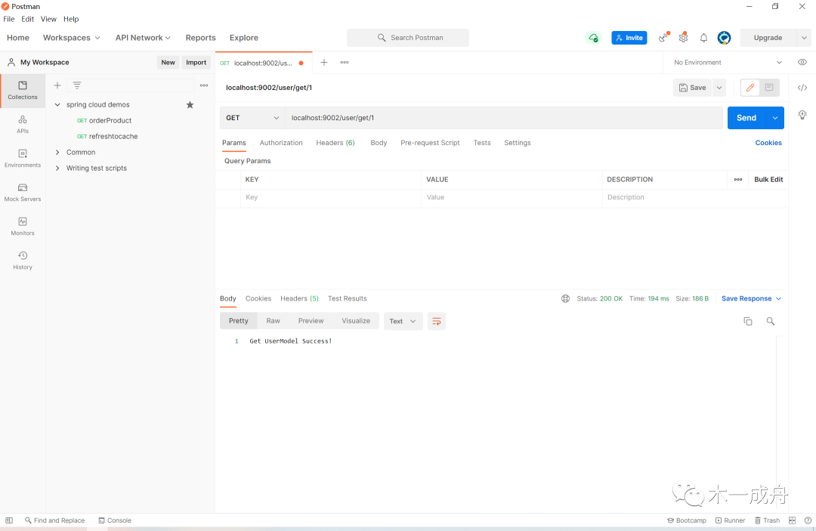
Task: Unstar the spring cloud demos collection
Action: 190,104
